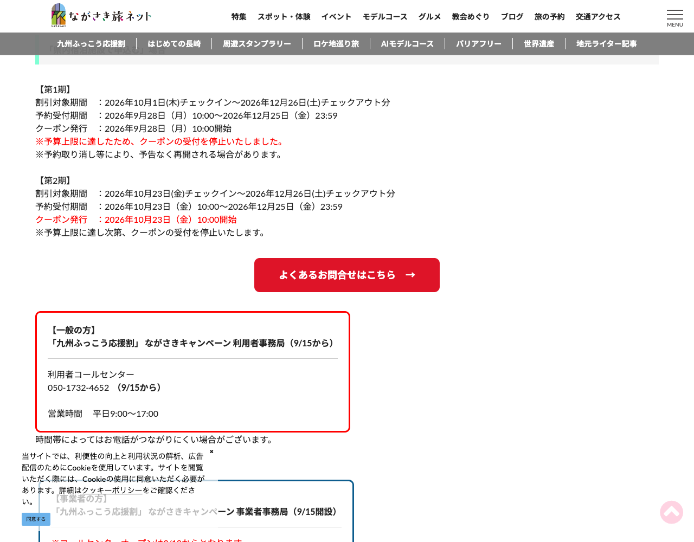Open the 周遊スタンプラリー link
The height and width of the screenshot is (542, 694).
(257, 44)
